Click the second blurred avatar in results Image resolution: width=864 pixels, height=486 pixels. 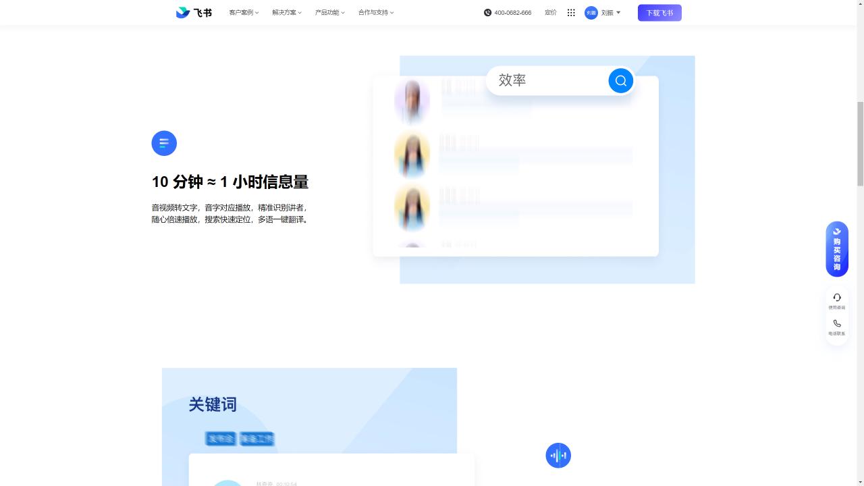tap(412, 155)
